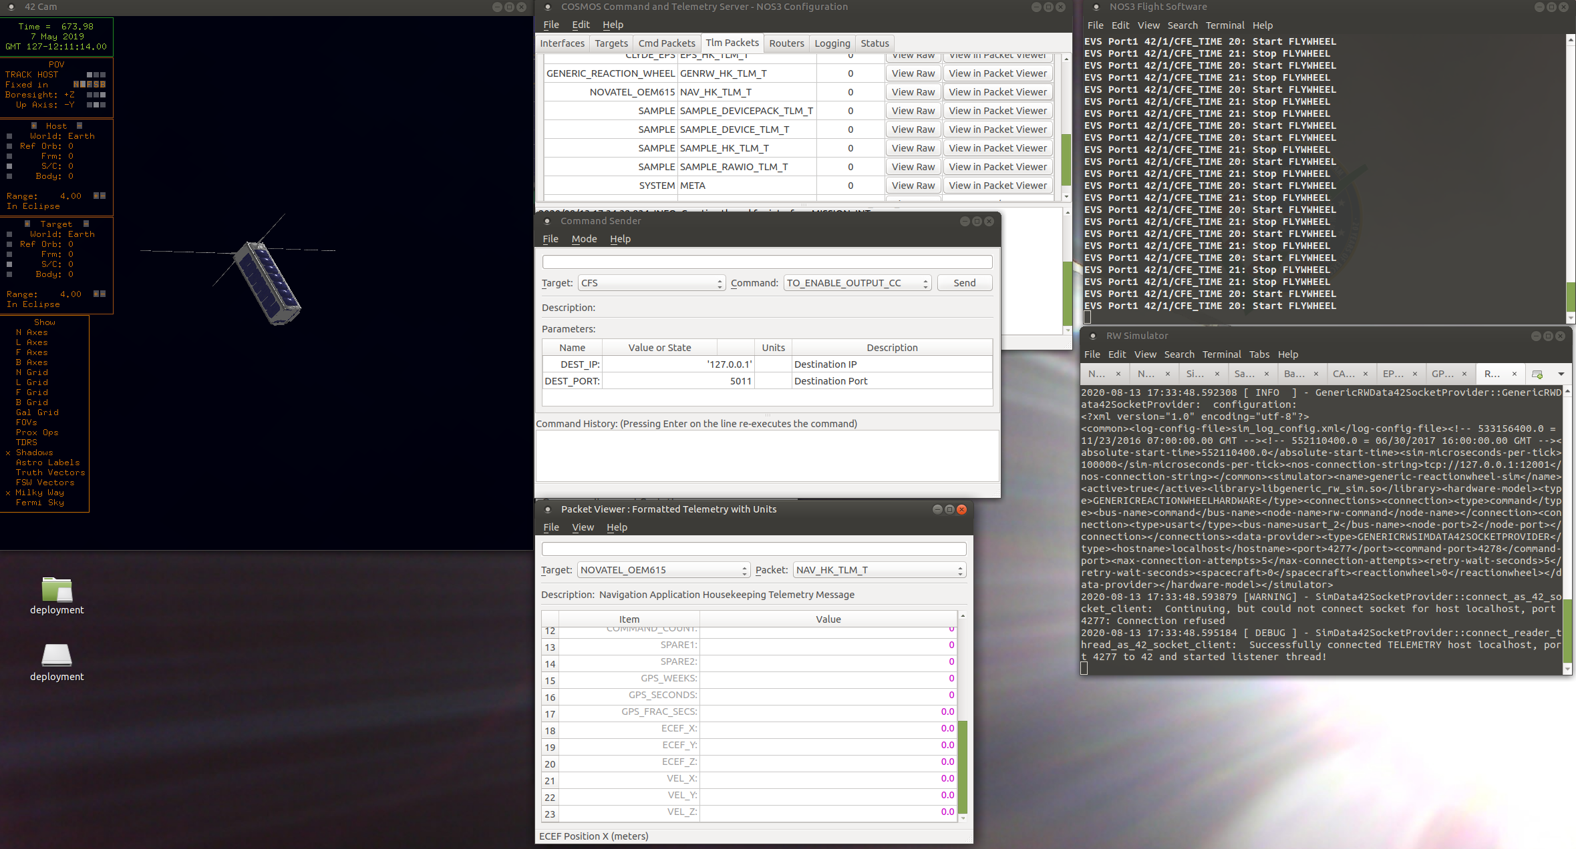Switch to the Routers tab in COSMOS server
Image resolution: width=1576 pixels, height=849 pixels.
(786, 43)
